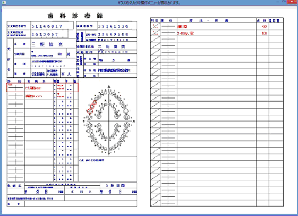Select the recipient number field reading 2613057
This screenshot has width=298, height=216.
click(x=49, y=34)
